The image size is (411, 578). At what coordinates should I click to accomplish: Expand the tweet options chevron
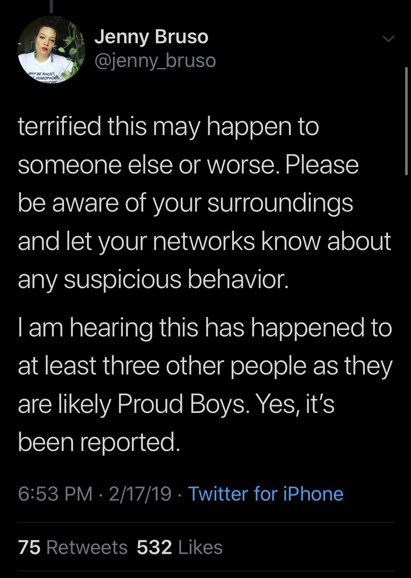(387, 39)
